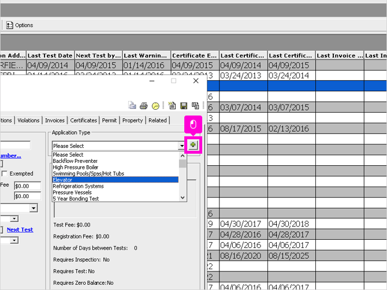Tick the checkbox beside Next Test link
Image resolution: width=387 pixels, height=290 pixels.
point(1,230)
